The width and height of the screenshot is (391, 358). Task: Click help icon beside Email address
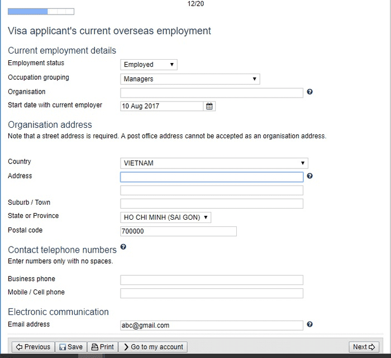[309, 325]
